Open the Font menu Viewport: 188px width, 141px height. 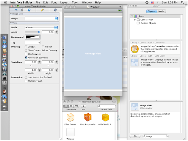(54, 2)
